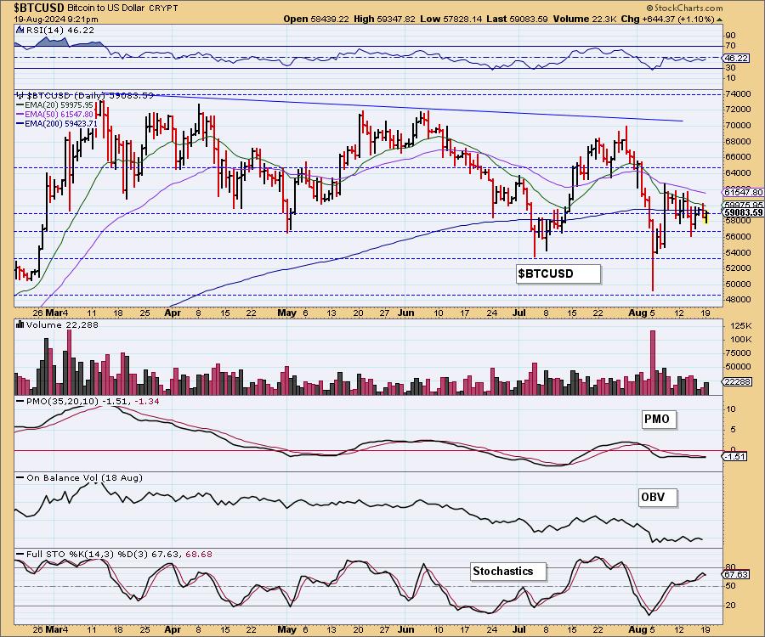The image size is (765, 637).
Task: Click the Open 58439.22 value
Action: tap(316, 19)
